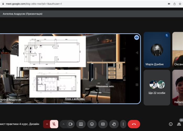This screenshot has width=183, height=131.
Task: Turn on closed captions
Action: click(x=103, y=124)
